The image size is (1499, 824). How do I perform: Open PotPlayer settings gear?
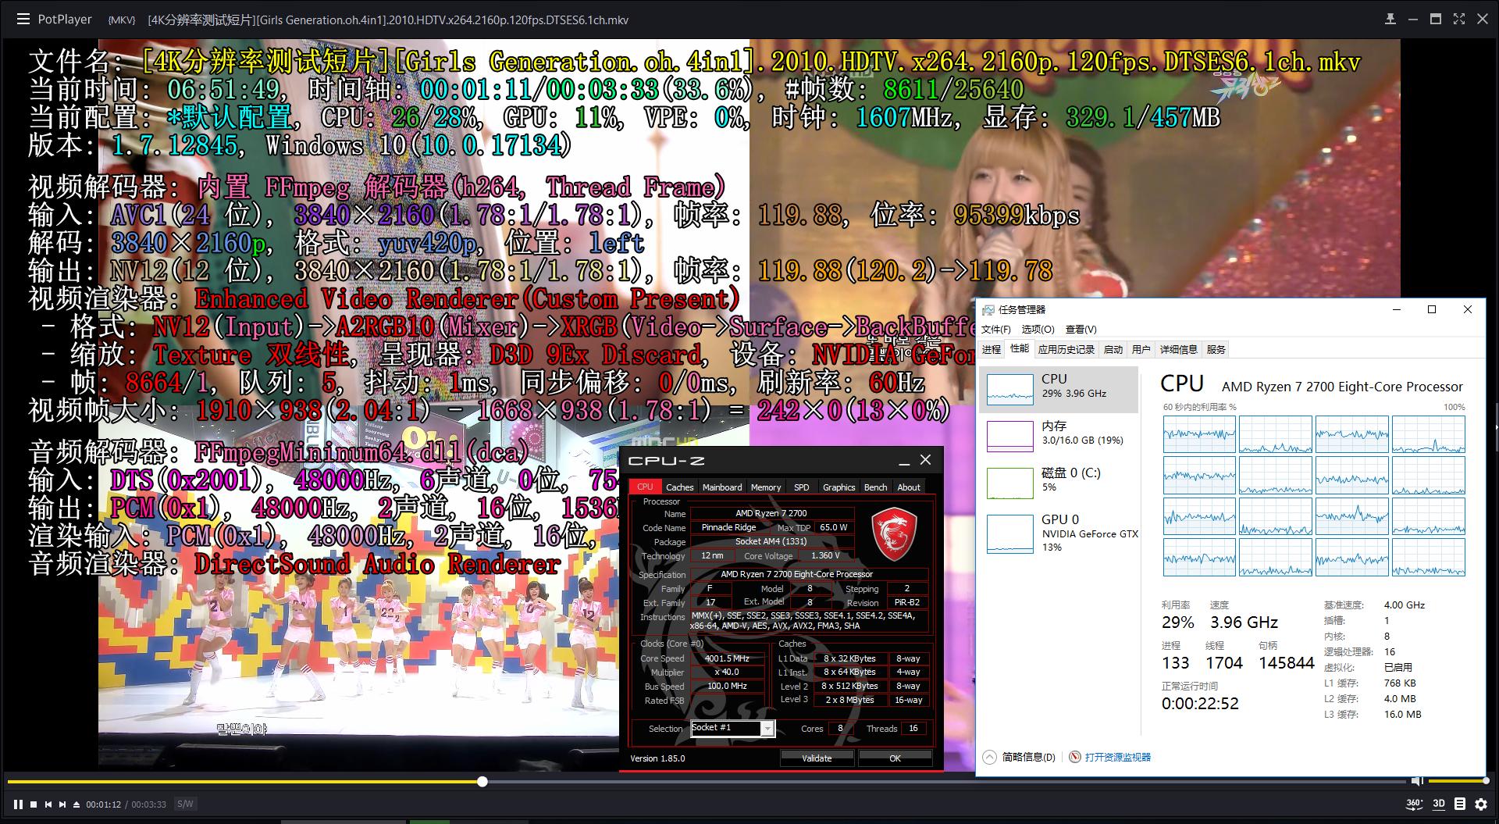pos(1481,804)
